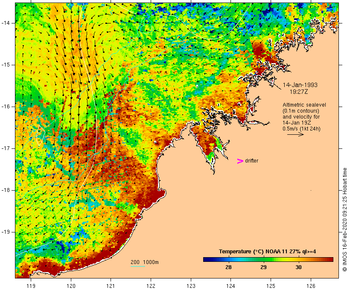This screenshot has width=350, height=290.
Task: Click the 'Altimetric sealevel' text
Action: (304, 105)
